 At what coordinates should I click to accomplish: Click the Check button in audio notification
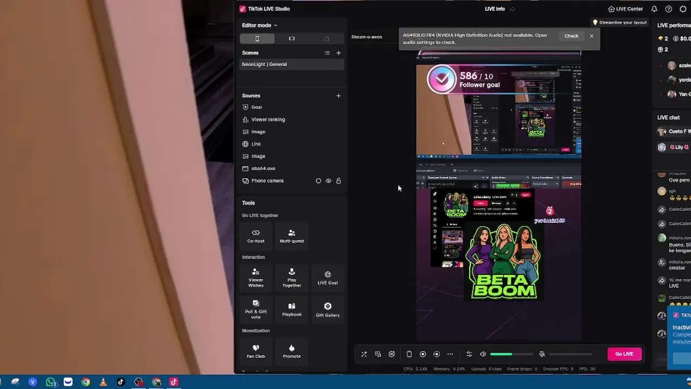click(571, 36)
